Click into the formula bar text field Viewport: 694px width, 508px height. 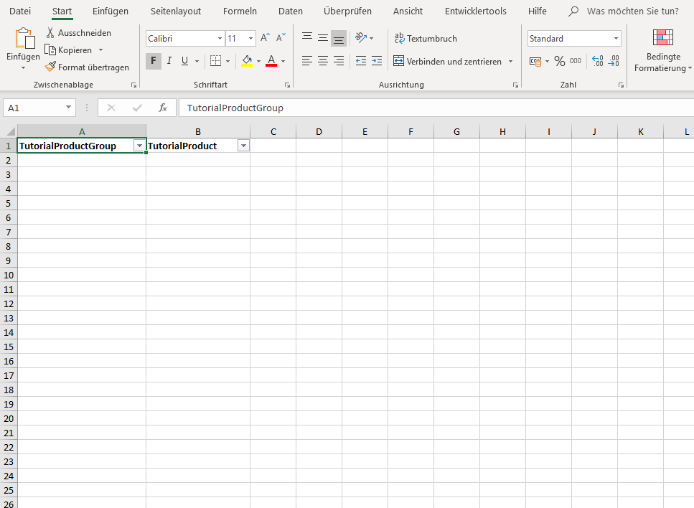tap(431, 108)
